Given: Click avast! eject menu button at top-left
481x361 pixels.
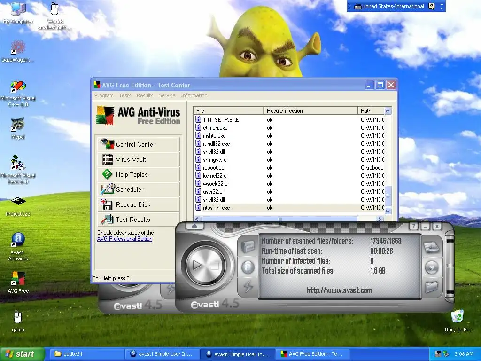Looking at the screenshot, I should point(194,226).
